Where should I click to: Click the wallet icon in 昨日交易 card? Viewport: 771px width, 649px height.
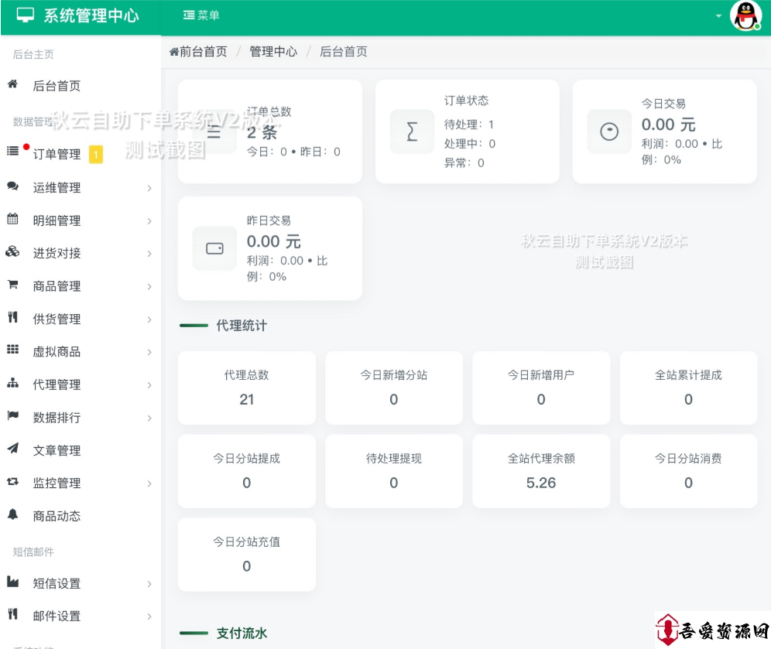click(214, 248)
